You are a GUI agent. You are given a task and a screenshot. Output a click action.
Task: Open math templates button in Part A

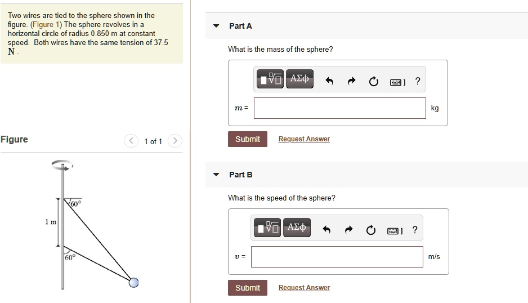270,79
